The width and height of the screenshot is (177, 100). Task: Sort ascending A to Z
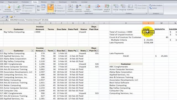(38, 6)
